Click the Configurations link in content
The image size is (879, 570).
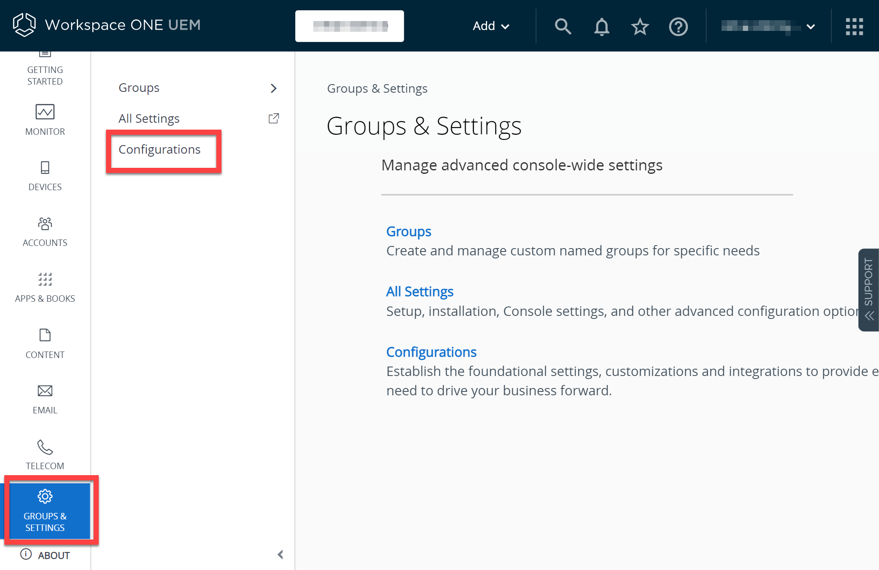tap(431, 352)
